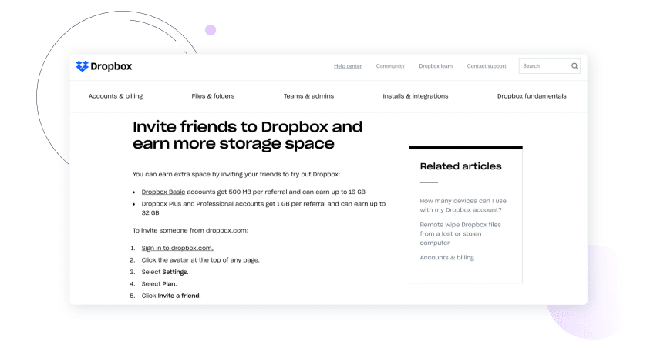Click bold 'Invite a friend' text in step five

tap(179, 296)
